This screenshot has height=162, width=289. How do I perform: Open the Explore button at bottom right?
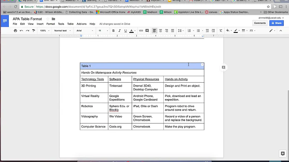tap(283, 154)
